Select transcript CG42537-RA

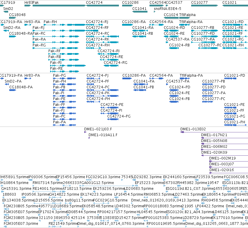[177, 39]
